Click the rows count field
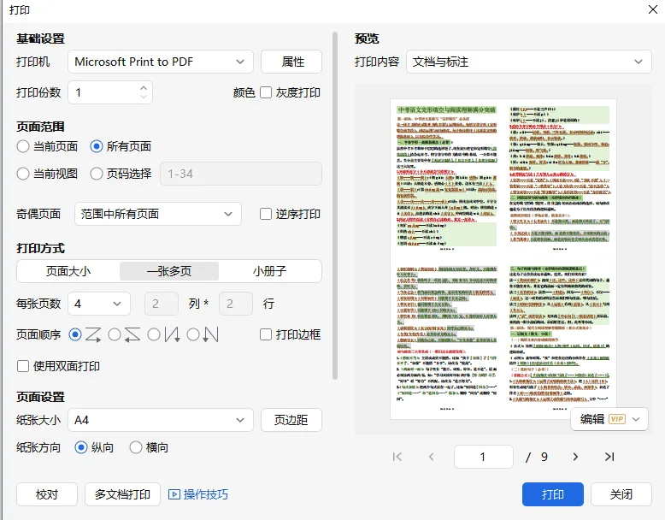 (x=236, y=304)
